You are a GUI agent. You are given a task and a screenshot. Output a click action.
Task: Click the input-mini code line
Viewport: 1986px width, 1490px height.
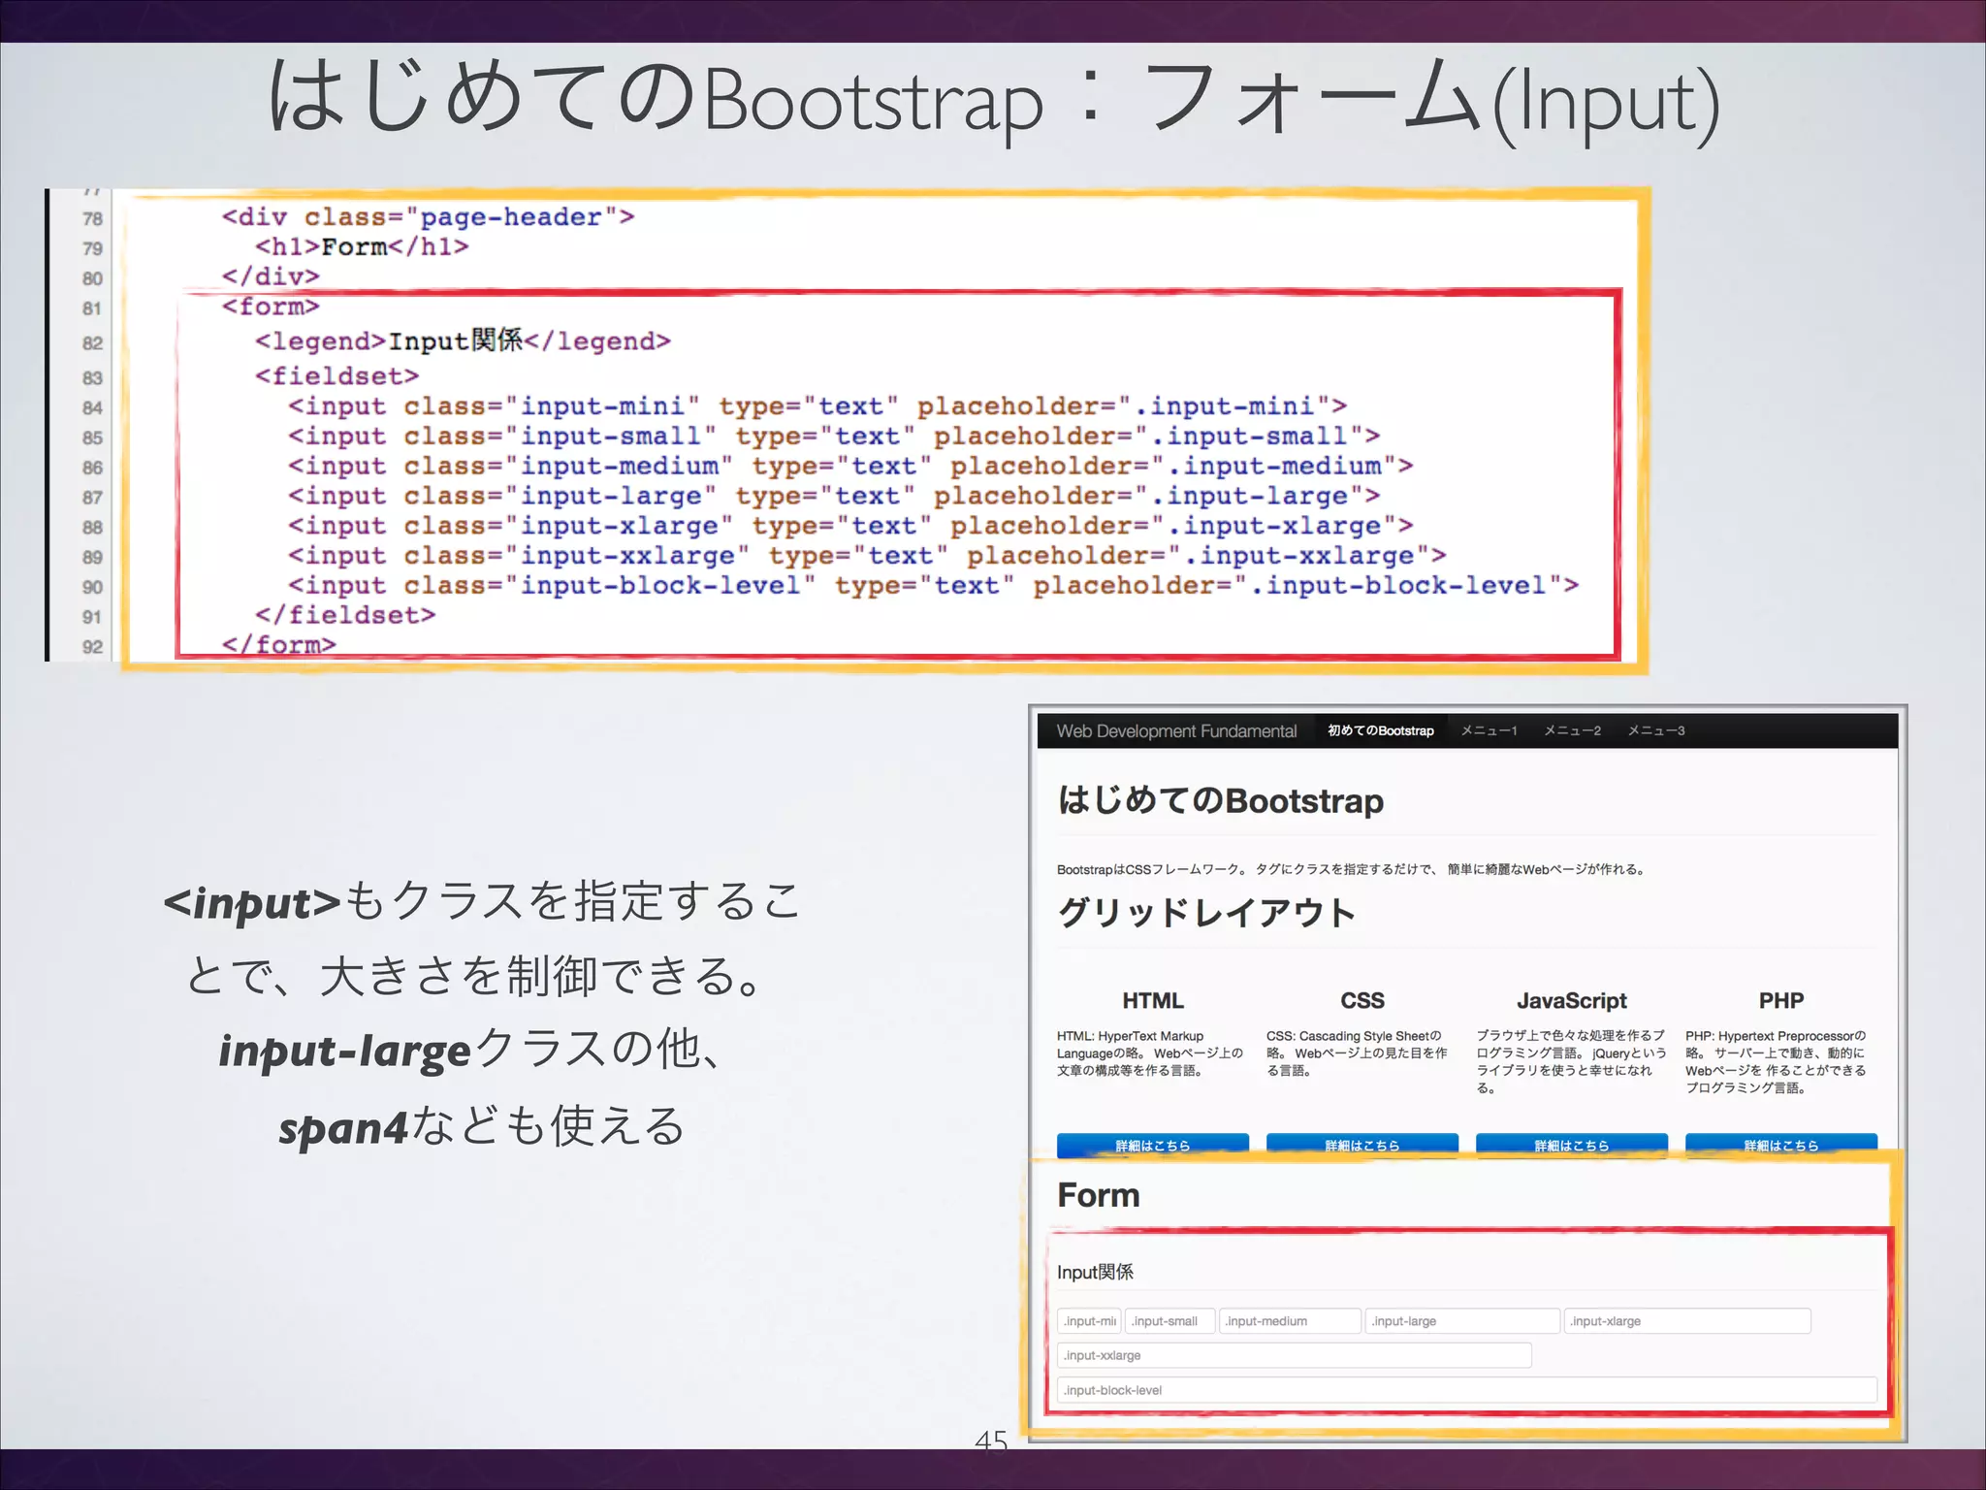817,406
